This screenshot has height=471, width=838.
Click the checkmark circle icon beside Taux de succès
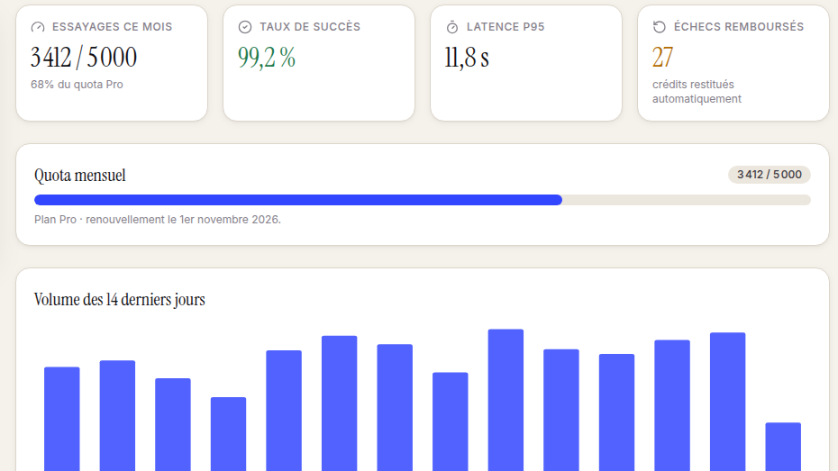point(245,27)
